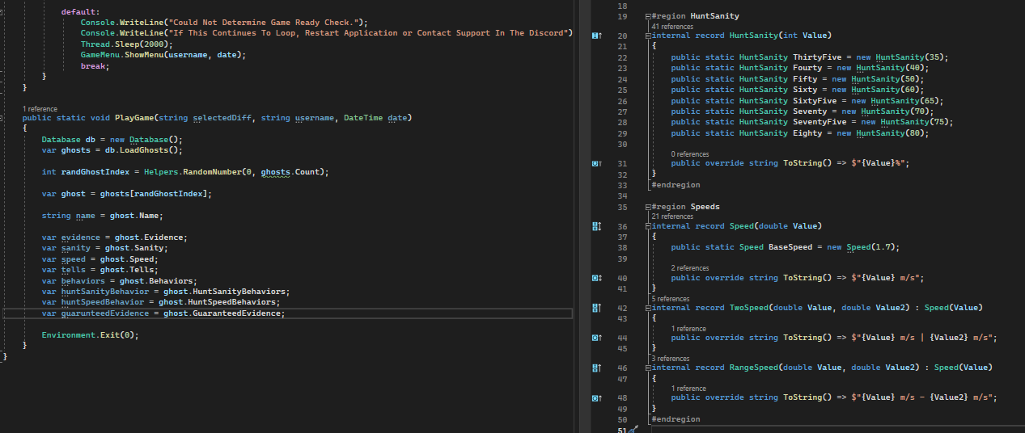1025x433 pixels.
Task: Click ThirtyFive field name on line 22
Action: coord(817,57)
